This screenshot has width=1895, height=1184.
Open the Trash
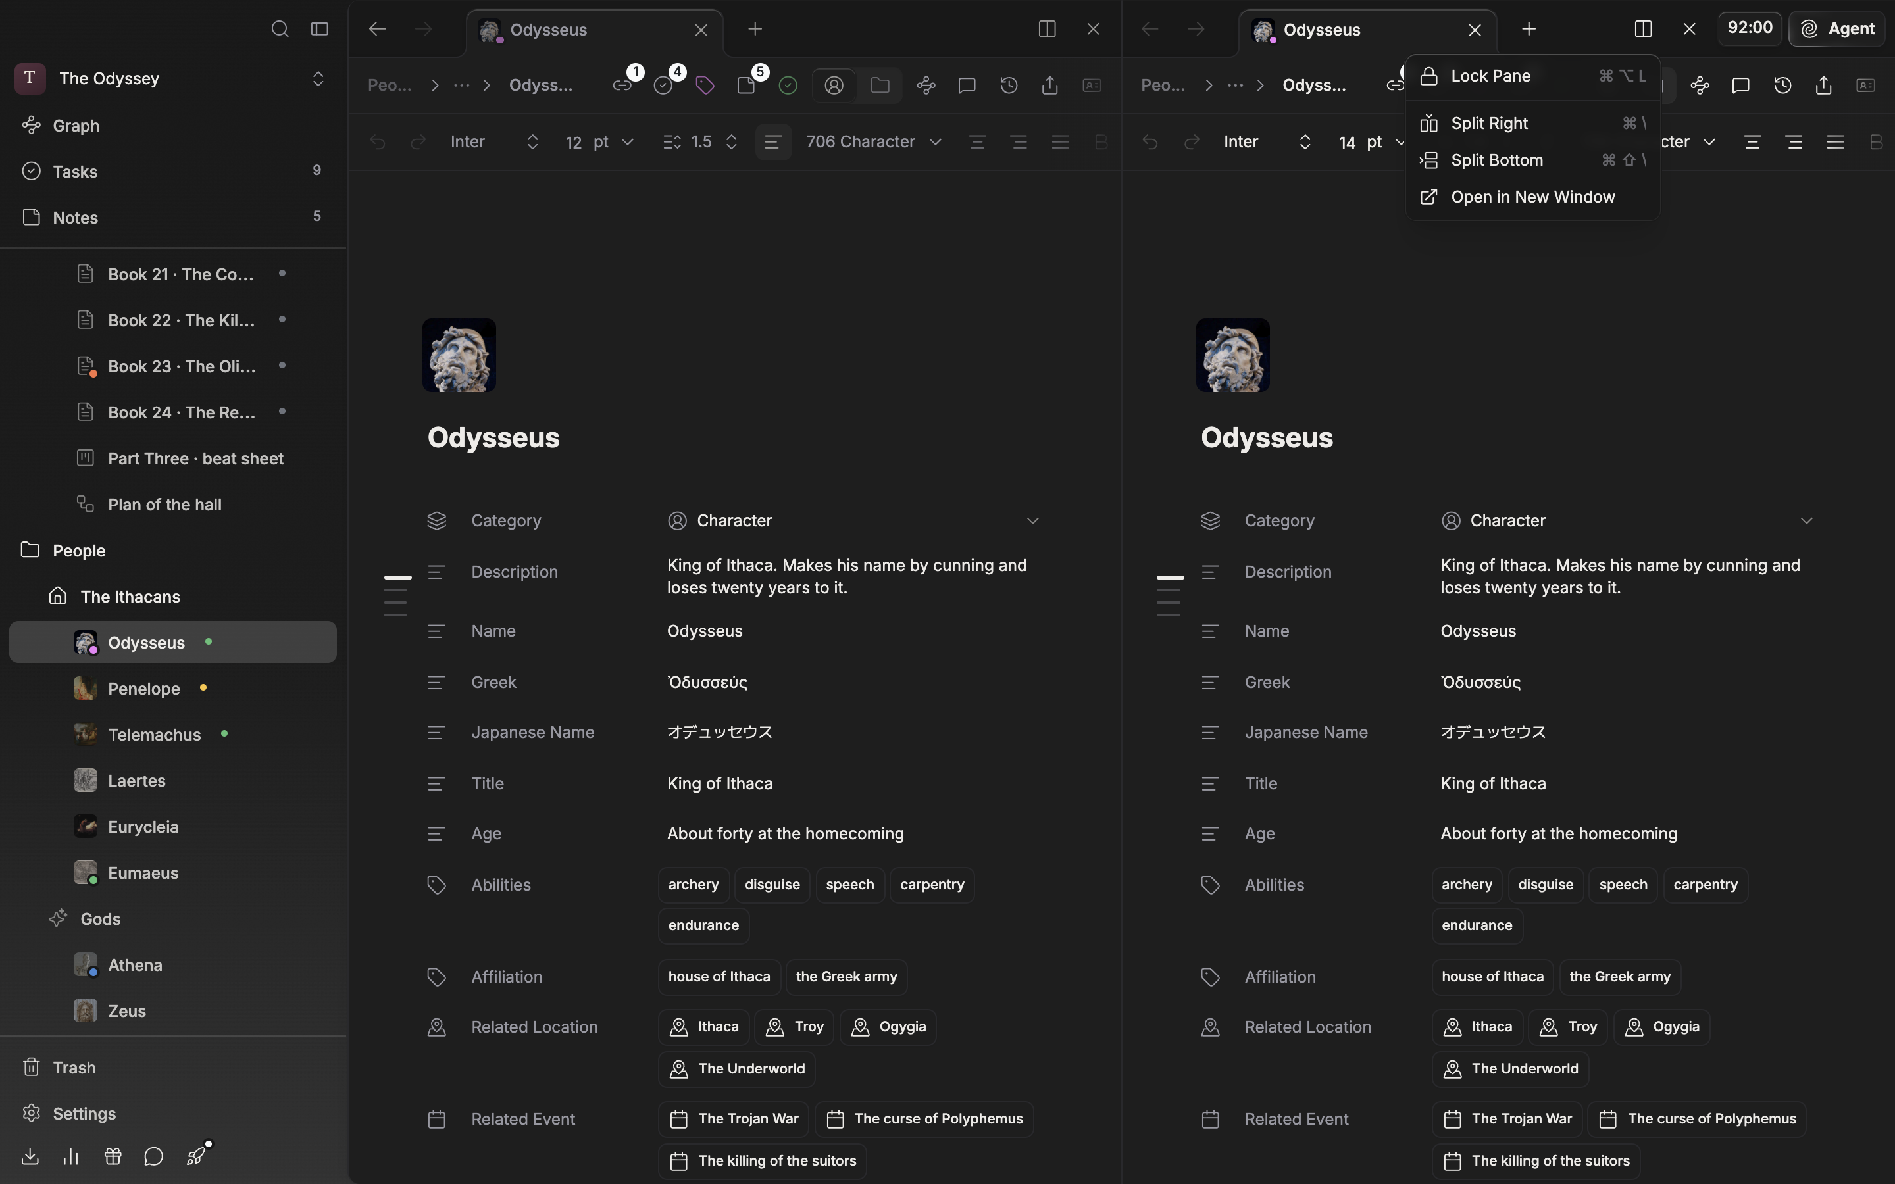coord(173,1068)
